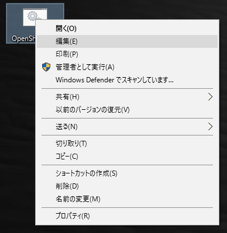227x233 pixels.
Task: Open 共有(H) share option
Action: [x=127, y=97]
